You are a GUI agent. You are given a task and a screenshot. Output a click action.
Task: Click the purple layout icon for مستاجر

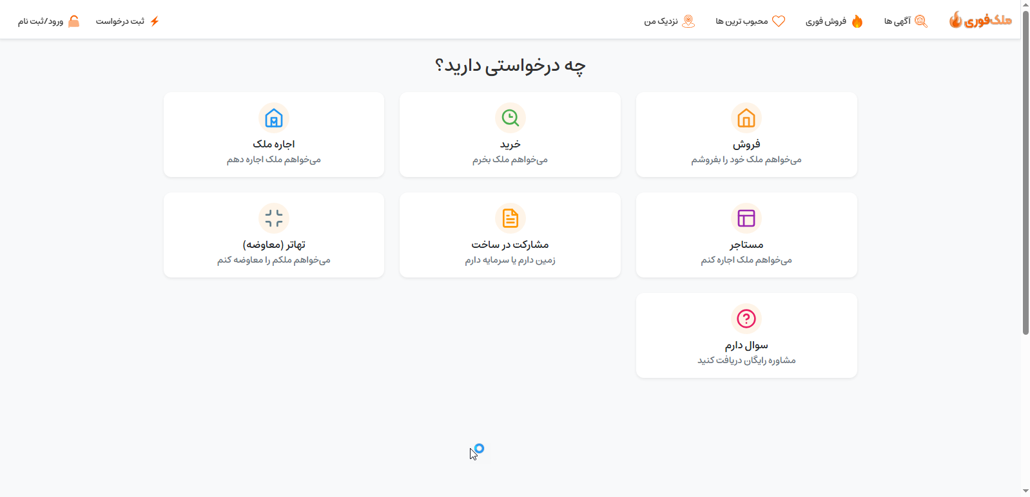(x=746, y=218)
